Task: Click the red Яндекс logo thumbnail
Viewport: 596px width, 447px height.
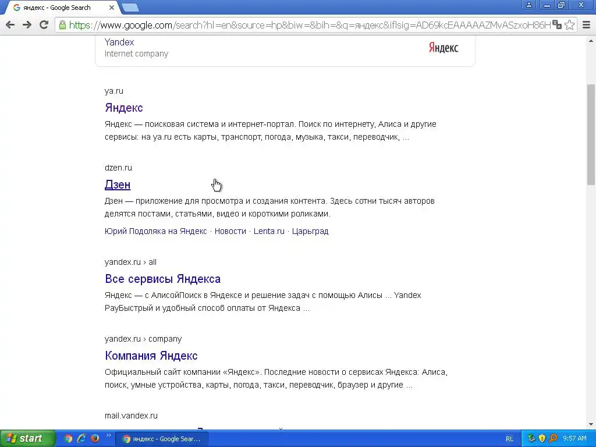Action: 444,48
